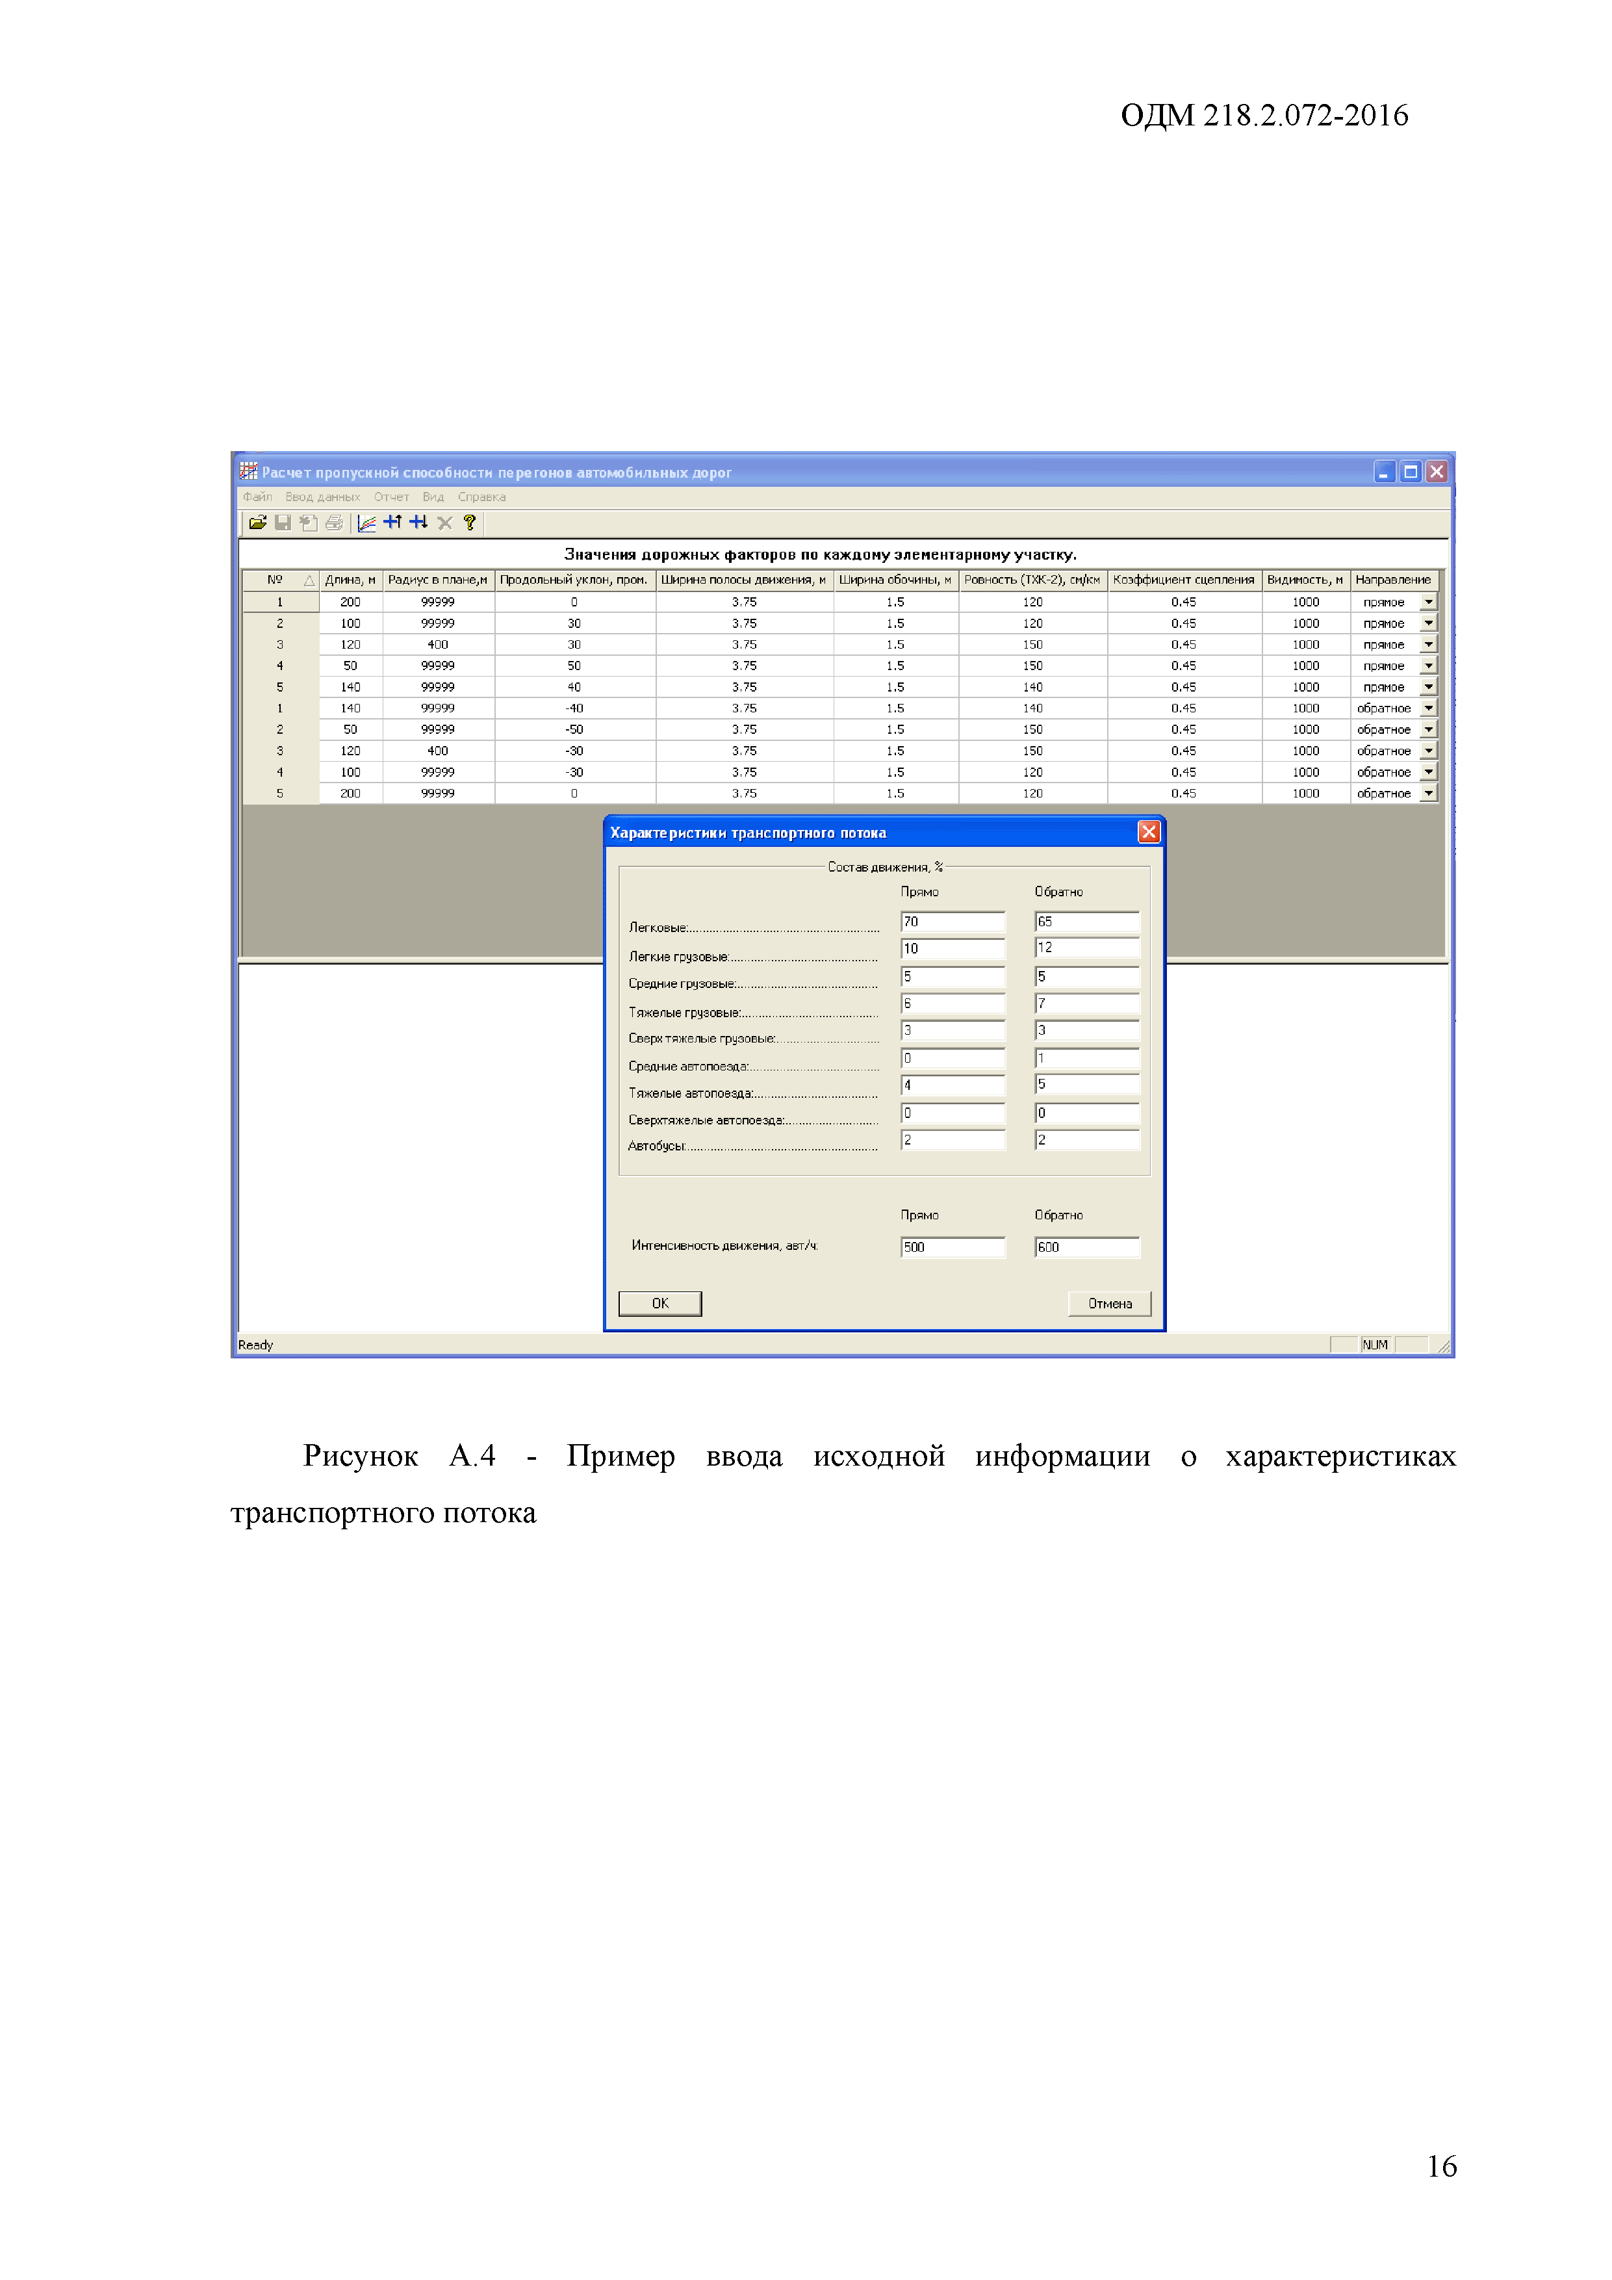The width and height of the screenshot is (1612, 2280).
Task: Click Сверхтяжелые автопоезда Обратно field
Action: pyautogui.click(x=1087, y=1112)
